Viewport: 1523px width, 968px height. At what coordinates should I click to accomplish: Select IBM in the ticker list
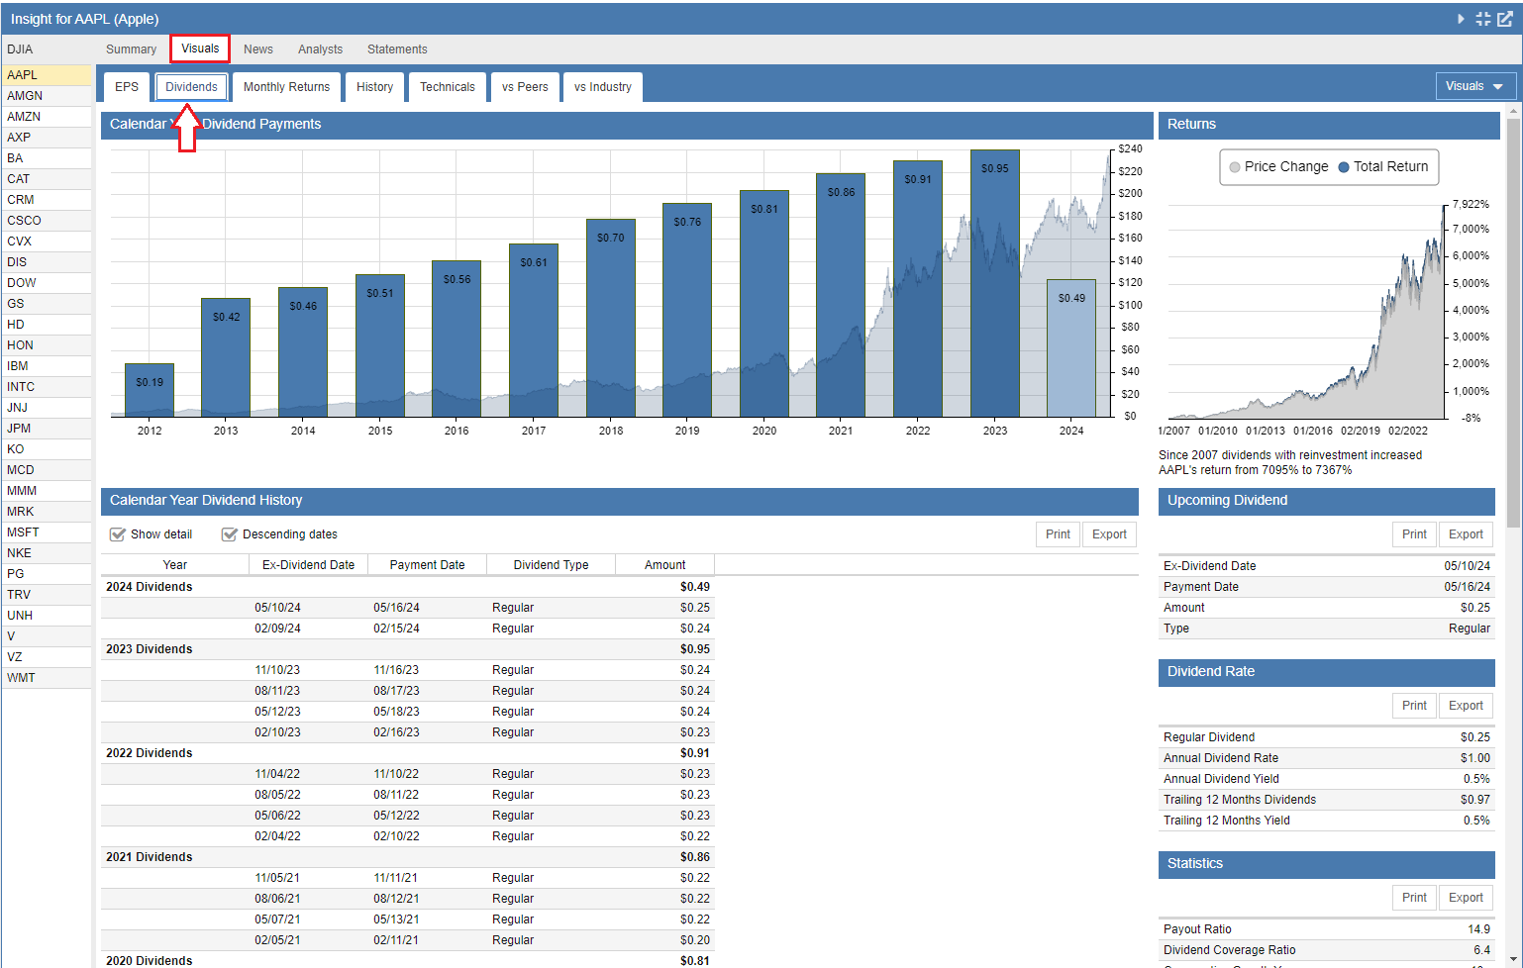[x=47, y=366]
